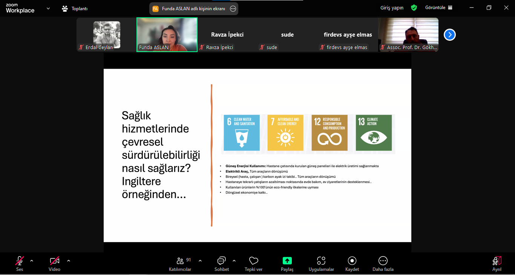Open the Katılımcılar participants panel
Viewport: 515px width, 275px height.
[180, 261]
